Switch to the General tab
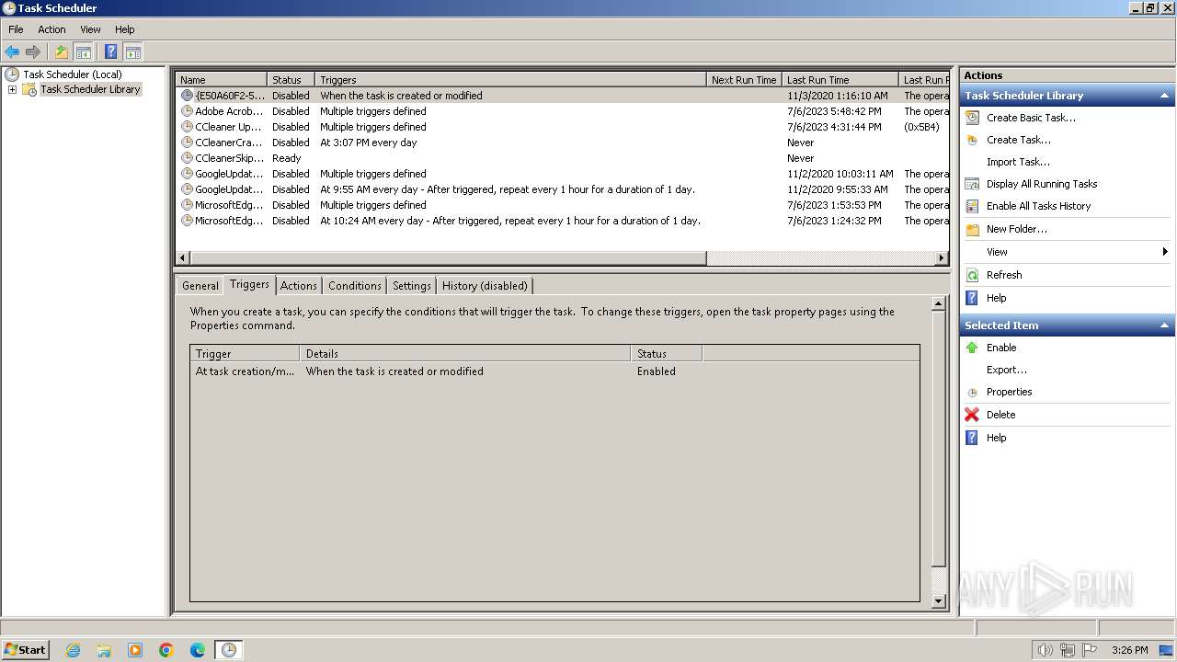The width and height of the screenshot is (1177, 662). coord(200,286)
